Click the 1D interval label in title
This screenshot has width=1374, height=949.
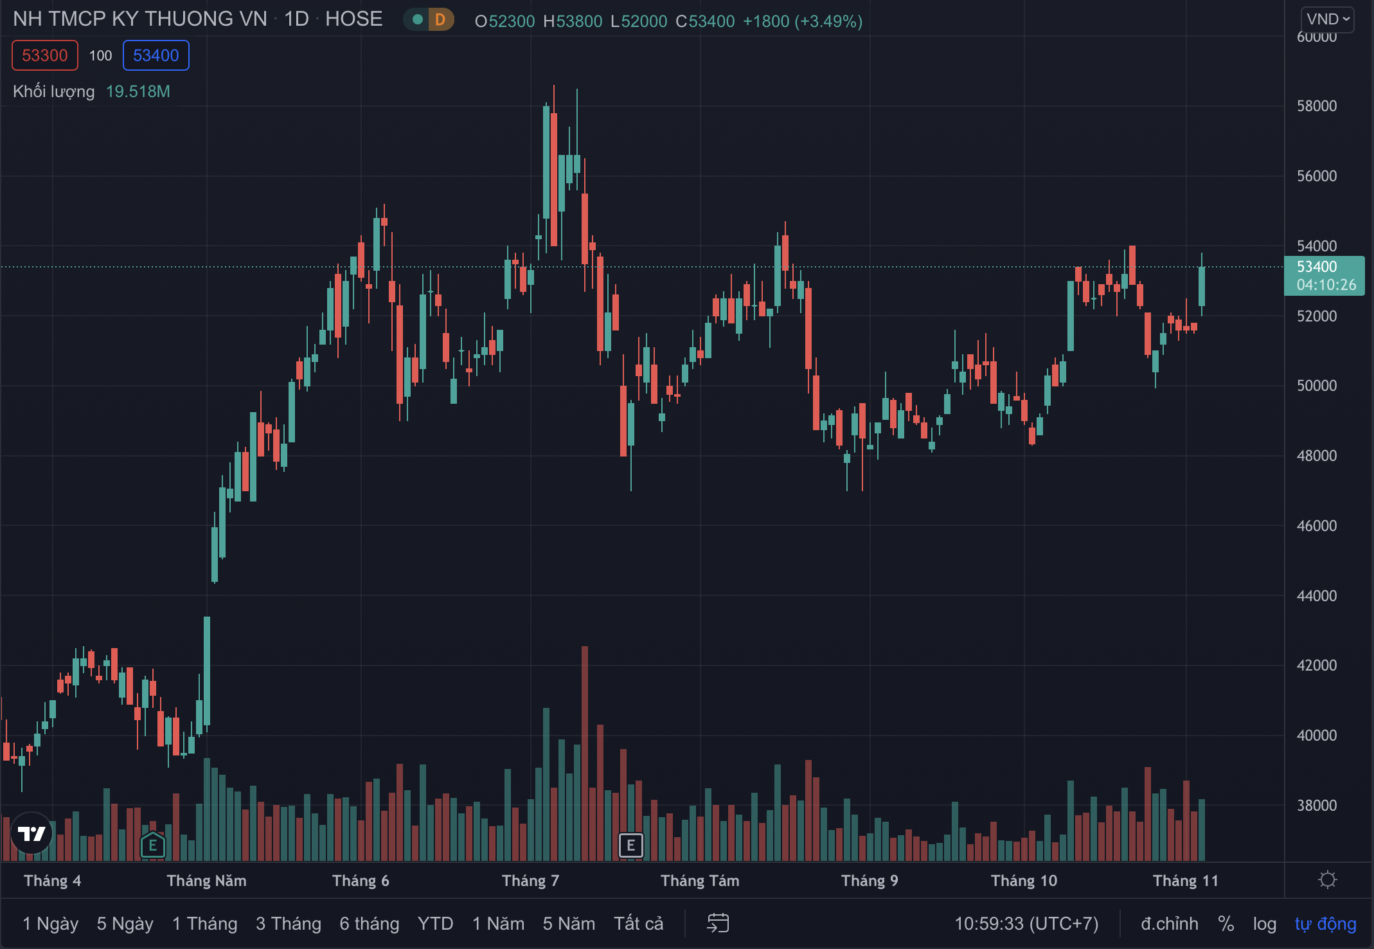point(297,19)
